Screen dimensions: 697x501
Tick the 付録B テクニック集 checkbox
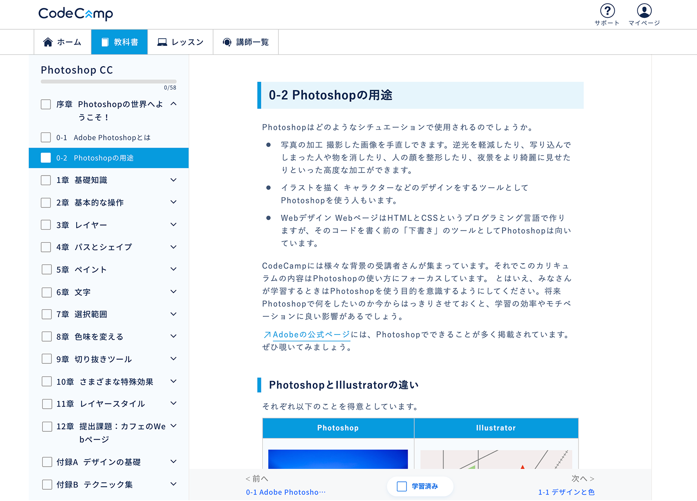pos(47,484)
